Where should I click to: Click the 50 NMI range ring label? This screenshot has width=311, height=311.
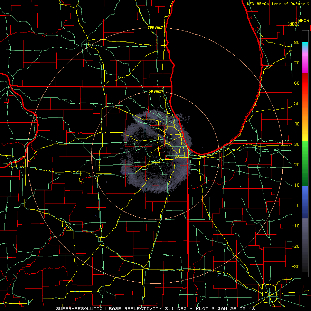click(155, 91)
